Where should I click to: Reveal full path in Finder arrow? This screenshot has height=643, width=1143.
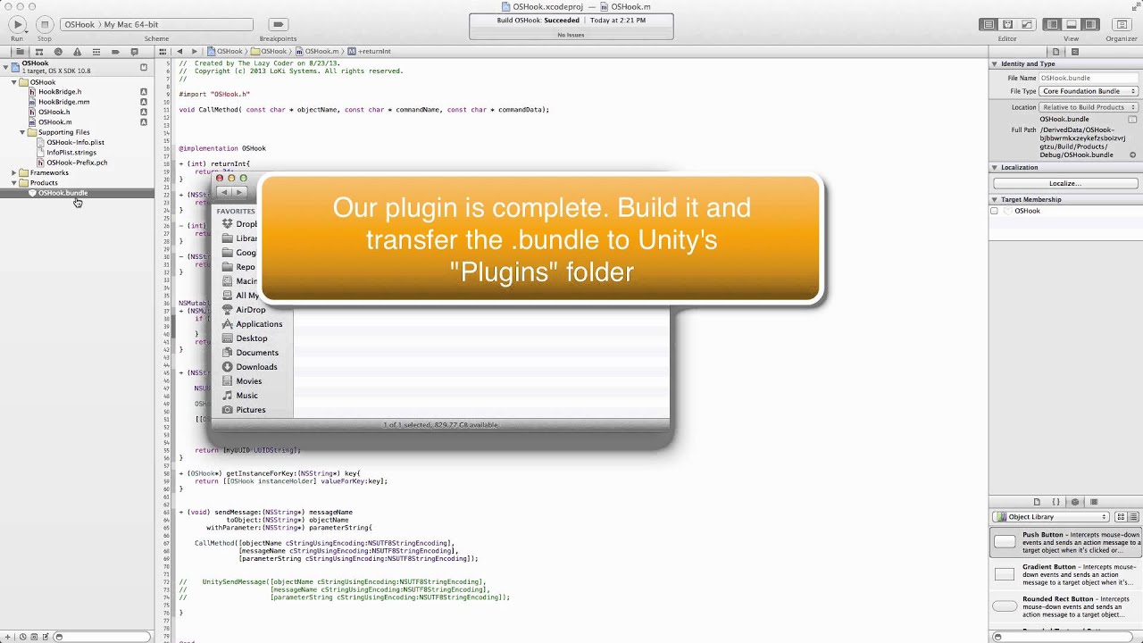[x=1132, y=154]
